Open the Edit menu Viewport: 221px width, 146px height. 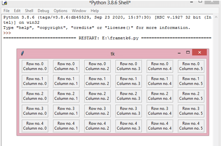coord(17,11)
